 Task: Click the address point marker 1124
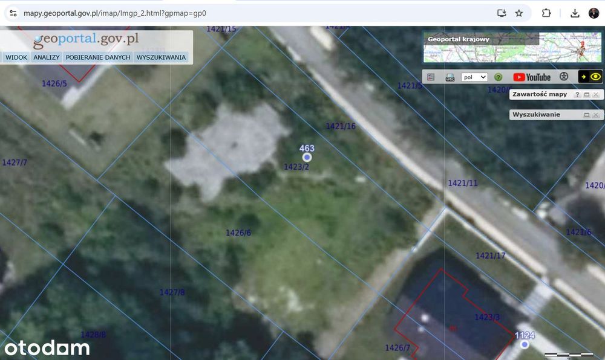524,344
